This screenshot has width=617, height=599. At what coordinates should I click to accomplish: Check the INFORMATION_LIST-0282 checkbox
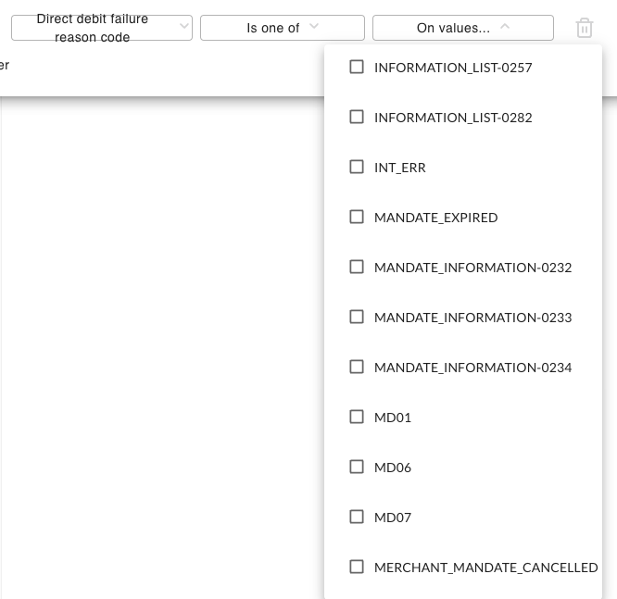(x=357, y=117)
